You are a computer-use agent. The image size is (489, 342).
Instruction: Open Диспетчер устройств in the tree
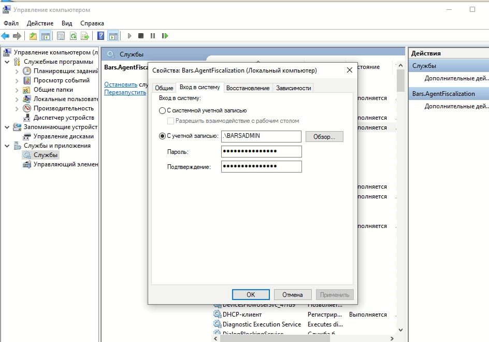point(64,118)
